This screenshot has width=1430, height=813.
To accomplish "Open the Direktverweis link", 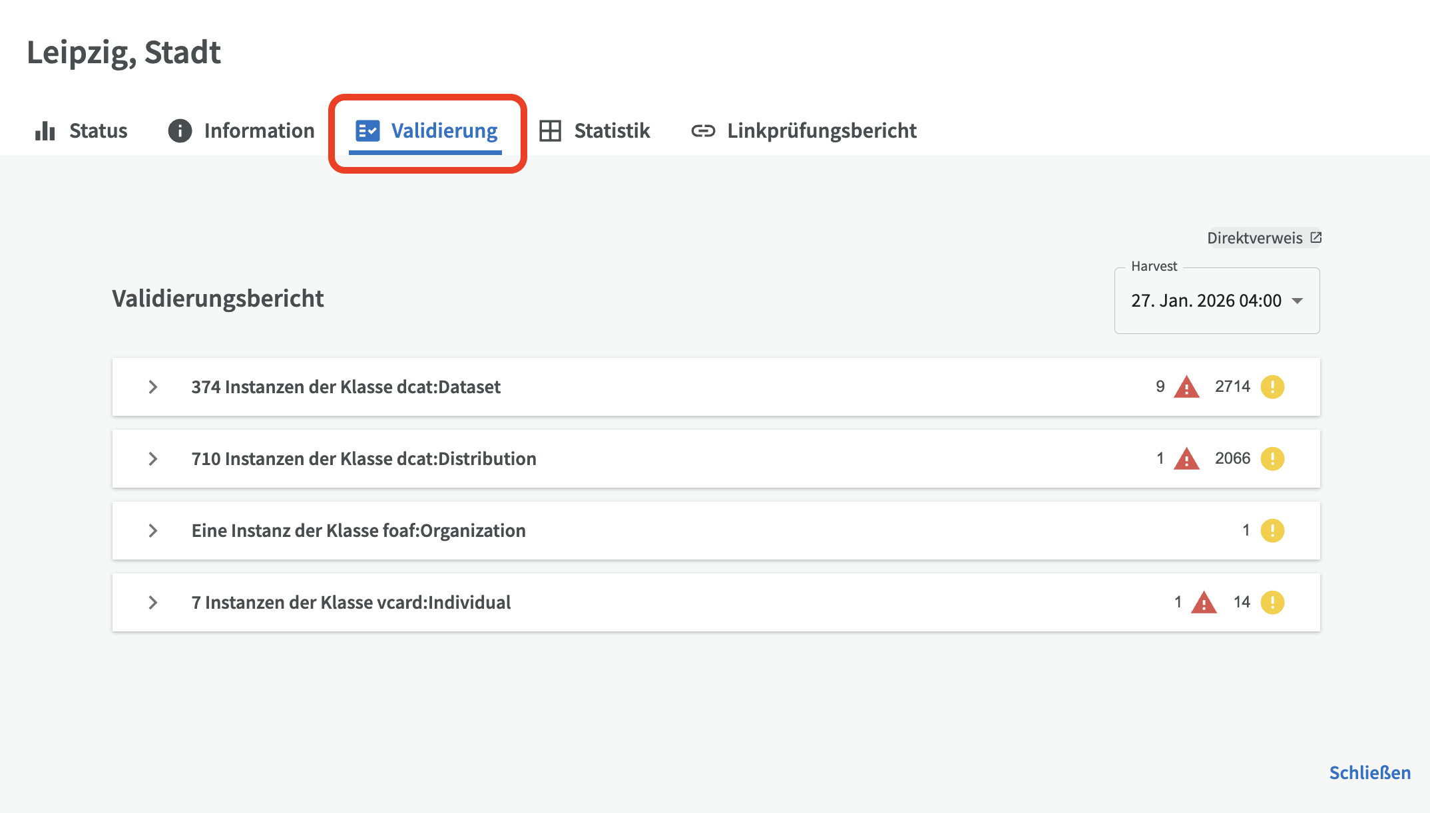I will pyautogui.click(x=1254, y=238).
